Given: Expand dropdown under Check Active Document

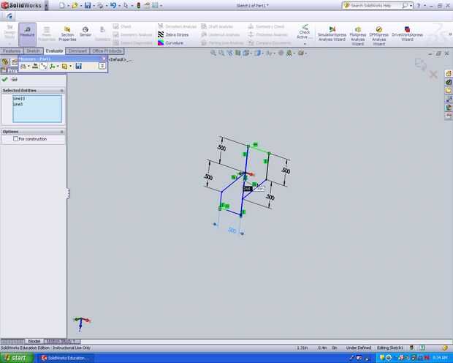Looking at the screenshot, I should tap(305, 44).
